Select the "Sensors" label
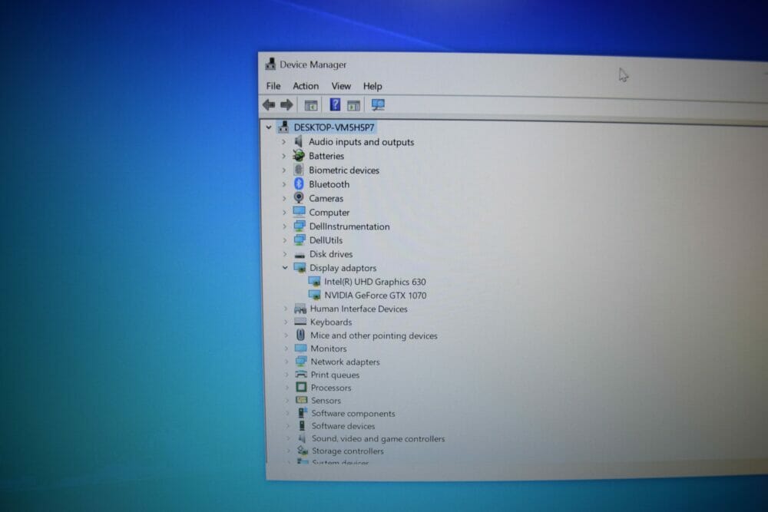The height and width of the screenshot is (512, 768). click(326, 400)
